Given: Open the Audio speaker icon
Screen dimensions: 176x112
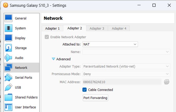Looking at the screenshot, I should [x=9, y=58].
